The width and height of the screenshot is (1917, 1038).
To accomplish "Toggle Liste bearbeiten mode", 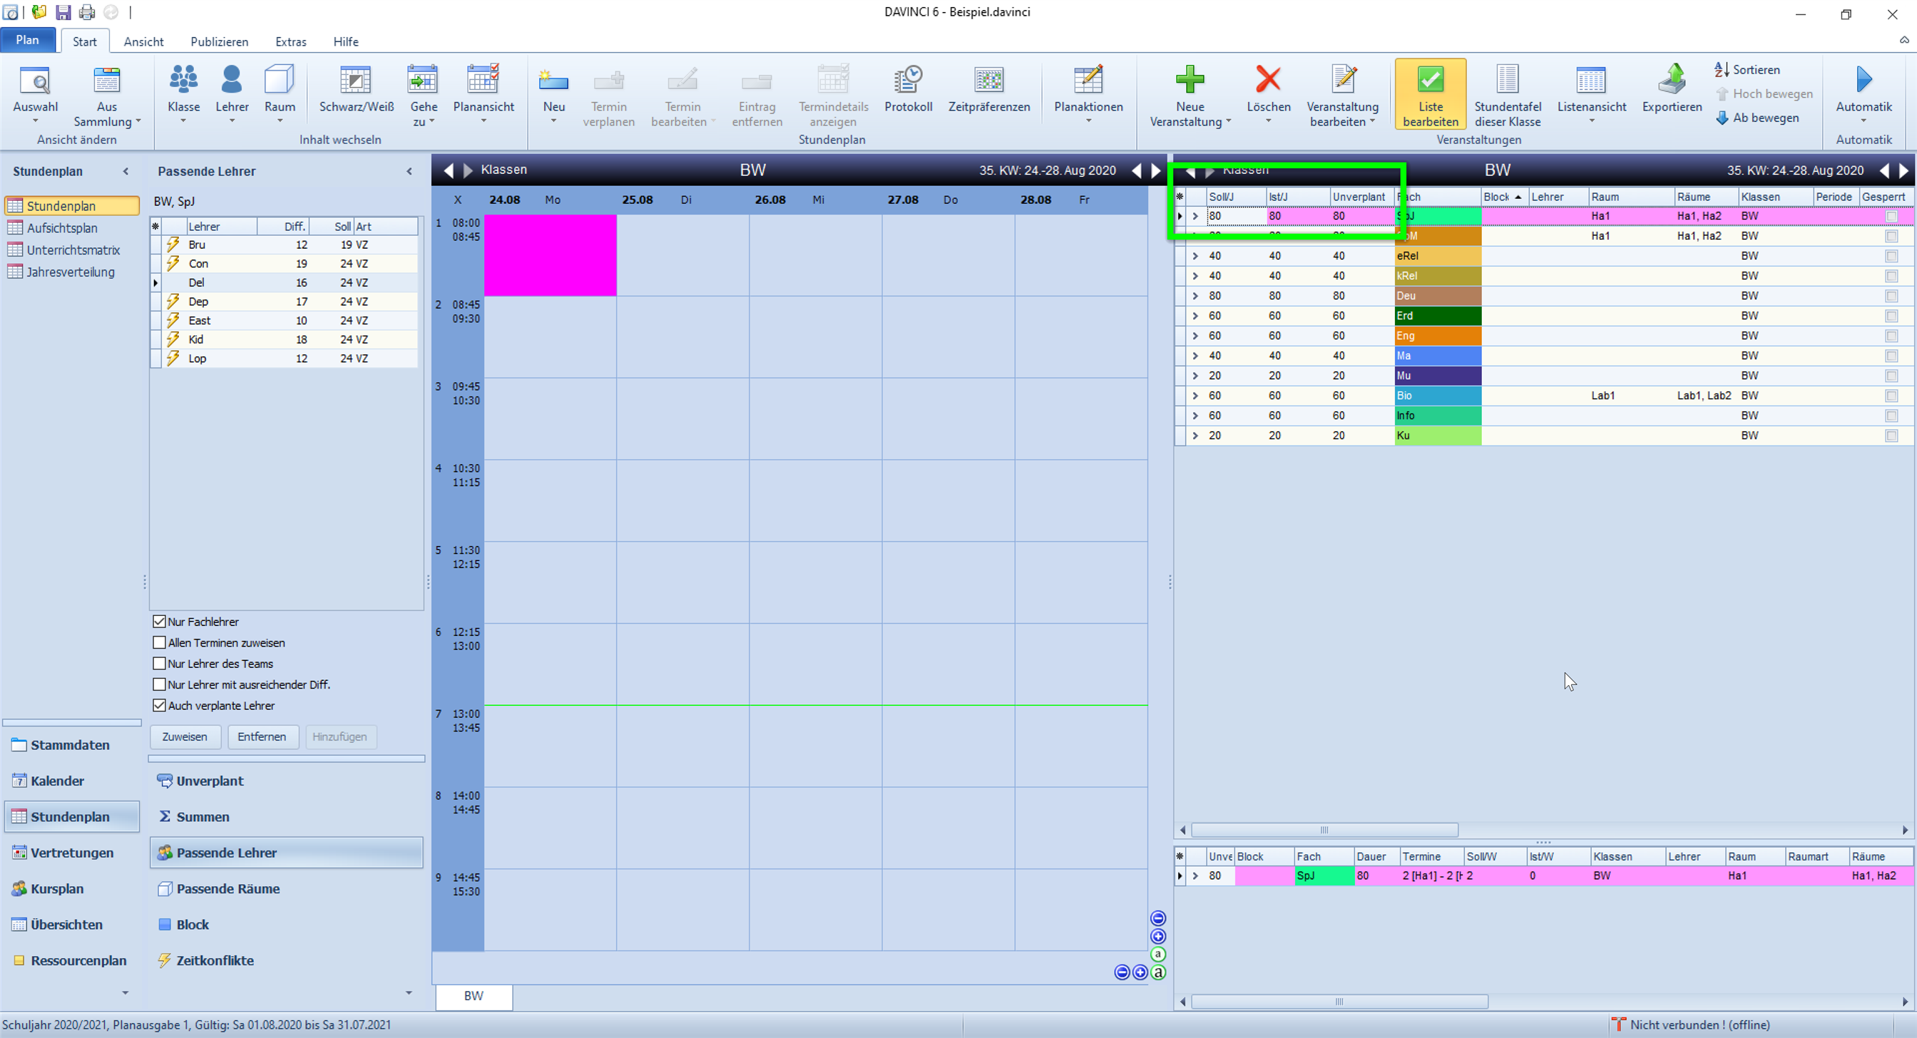I will 1431,96.
